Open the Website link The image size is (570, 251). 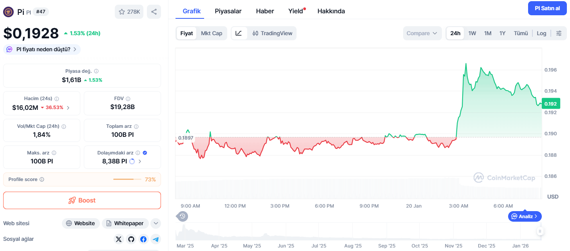tap(81, 223)
